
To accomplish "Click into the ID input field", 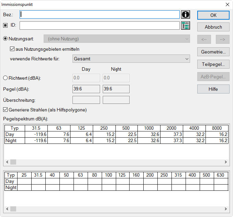I will [100, 26].
